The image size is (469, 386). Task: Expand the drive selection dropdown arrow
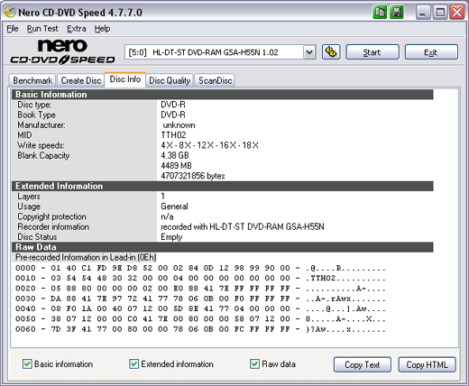(x=309, y=52)
